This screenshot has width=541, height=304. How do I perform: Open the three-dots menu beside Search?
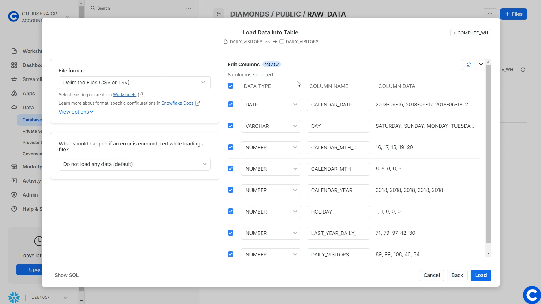point(189,8)
